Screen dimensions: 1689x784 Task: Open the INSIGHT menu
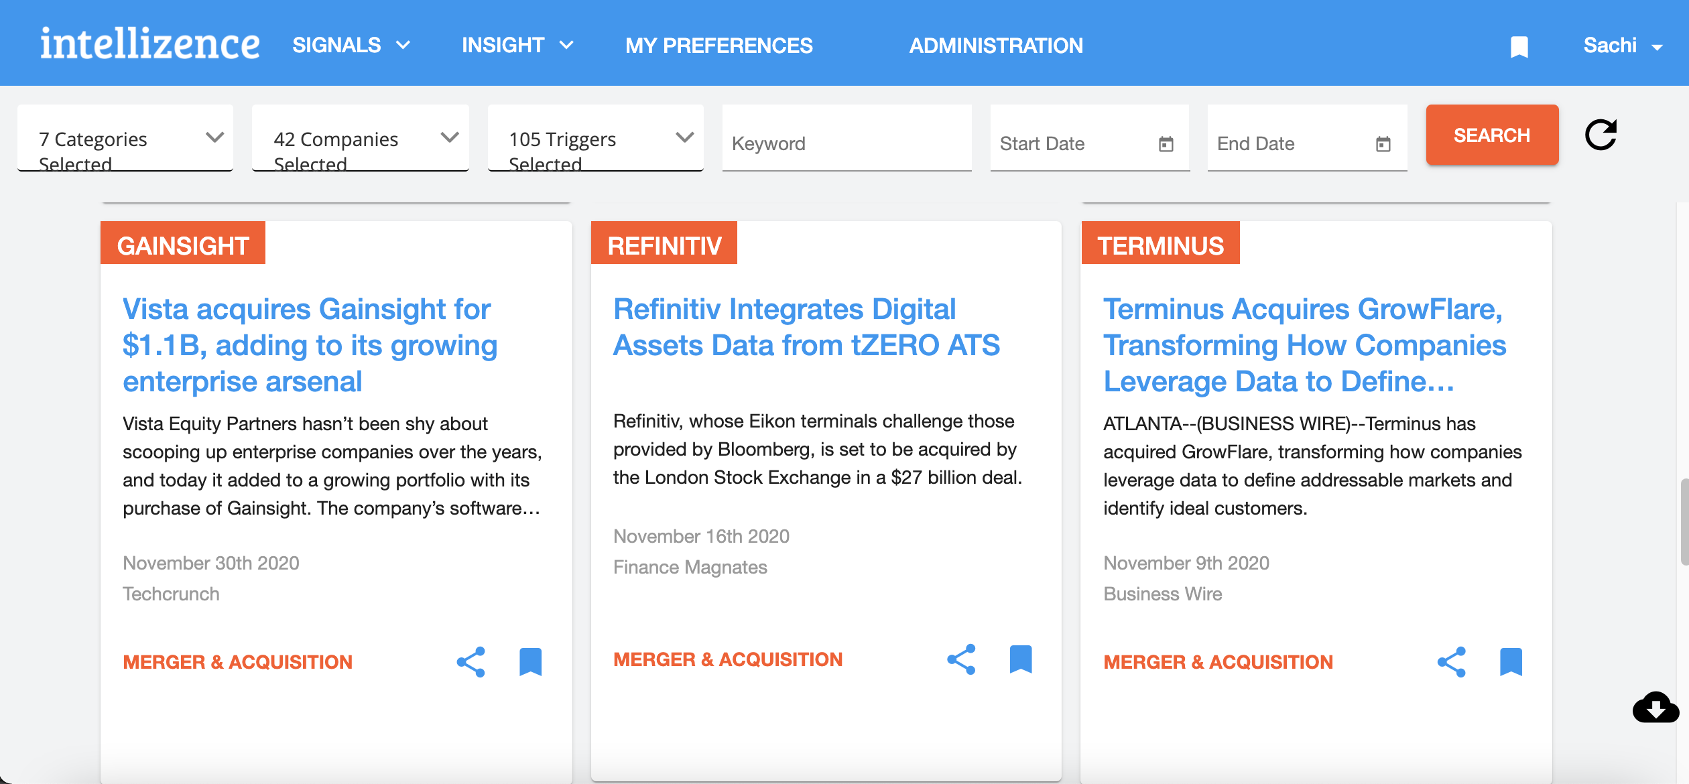click(x=516, y=45)
